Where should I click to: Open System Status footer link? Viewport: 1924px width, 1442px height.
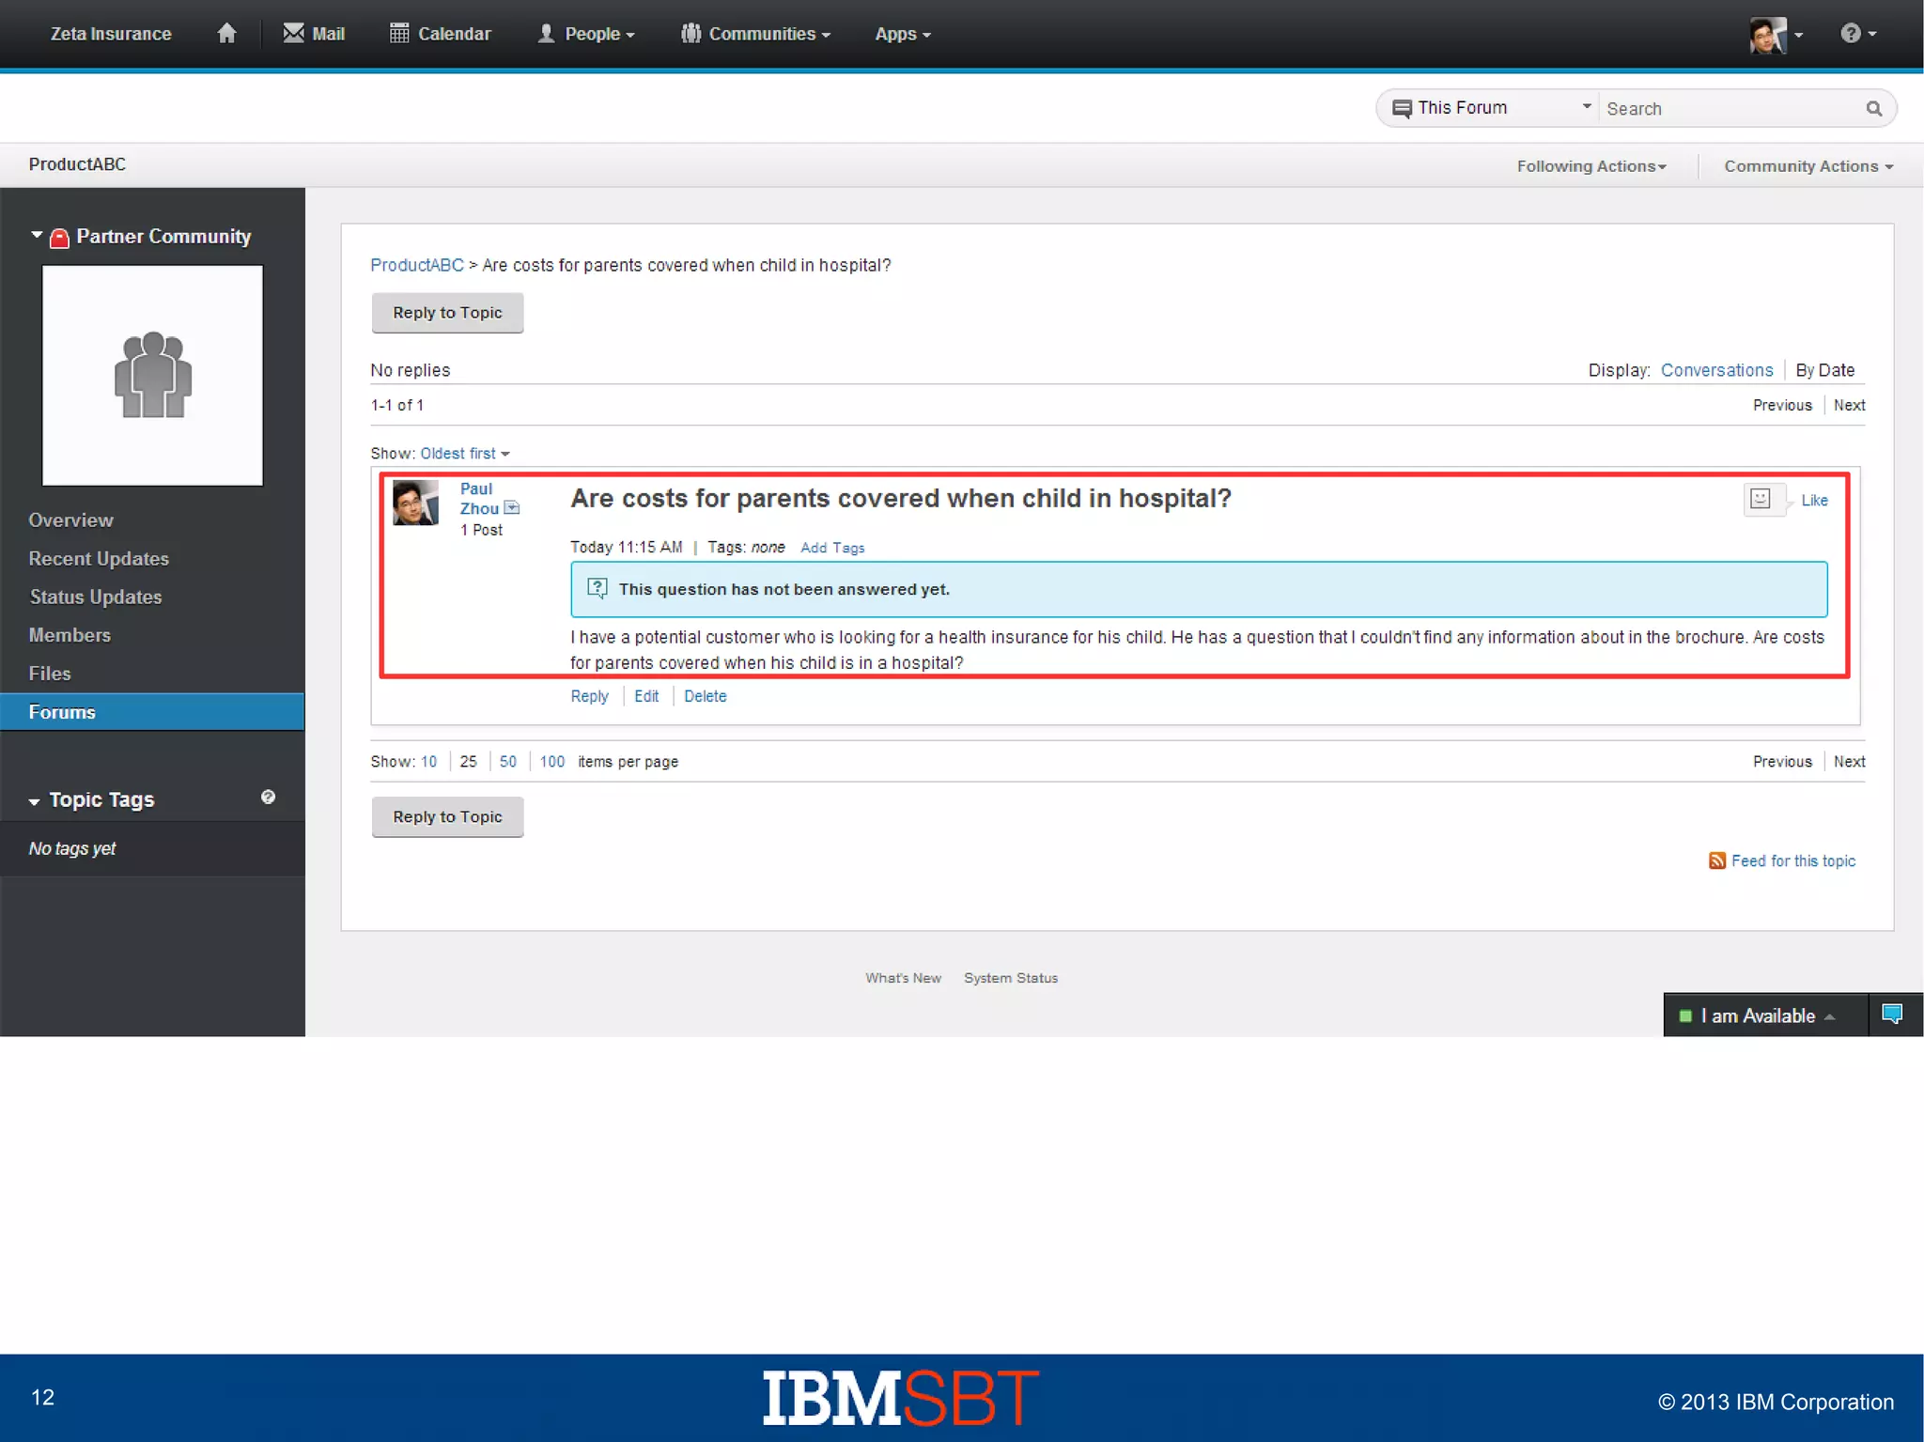coord(1011,978)
